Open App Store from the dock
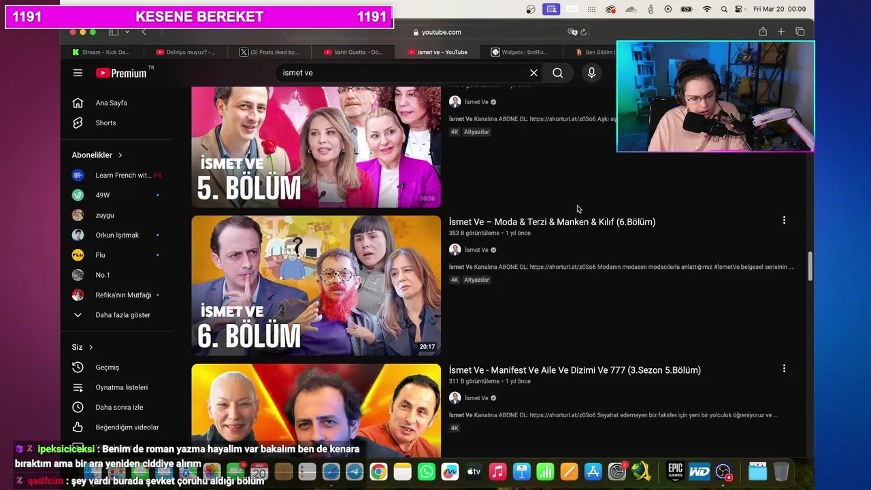The height and width of the screenshot is (490, 871). 593,471
